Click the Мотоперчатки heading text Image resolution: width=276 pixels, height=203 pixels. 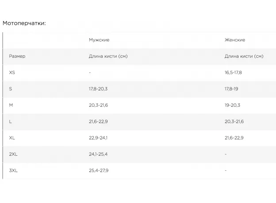[24, 23]
